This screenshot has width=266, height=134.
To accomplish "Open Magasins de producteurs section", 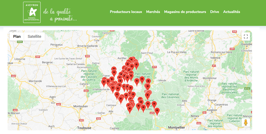I will pos(185,12).
